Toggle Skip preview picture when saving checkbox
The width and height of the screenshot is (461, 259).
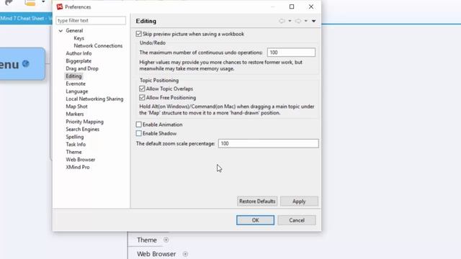click(139, 34)
